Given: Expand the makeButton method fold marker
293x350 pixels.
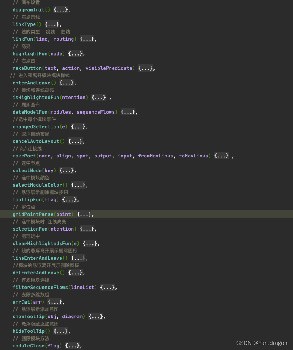Looking at the screenshot, I should coord(145,68).
